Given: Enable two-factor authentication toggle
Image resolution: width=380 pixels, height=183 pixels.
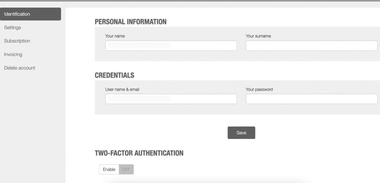Looking at the screenshot, I should (x=109, y=169).
